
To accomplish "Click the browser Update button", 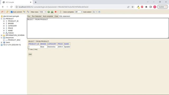I will pos(162,7).
